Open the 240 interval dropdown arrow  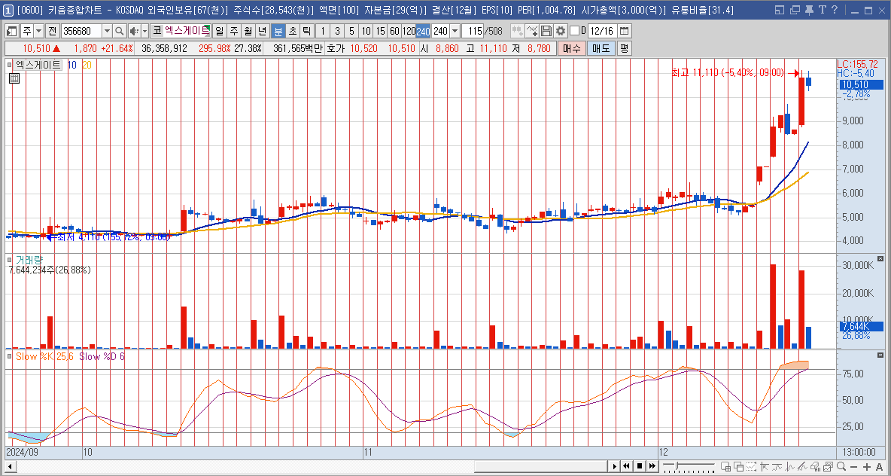coord(455,31)
